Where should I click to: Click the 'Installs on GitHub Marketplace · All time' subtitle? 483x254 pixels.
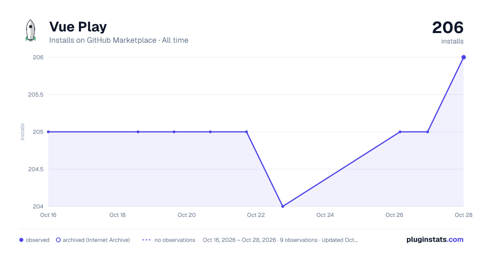point(119,40)
